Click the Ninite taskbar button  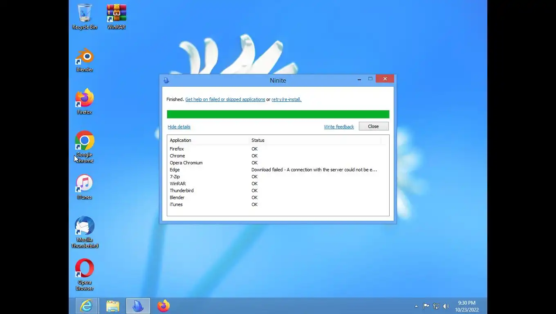coord(138,306)
